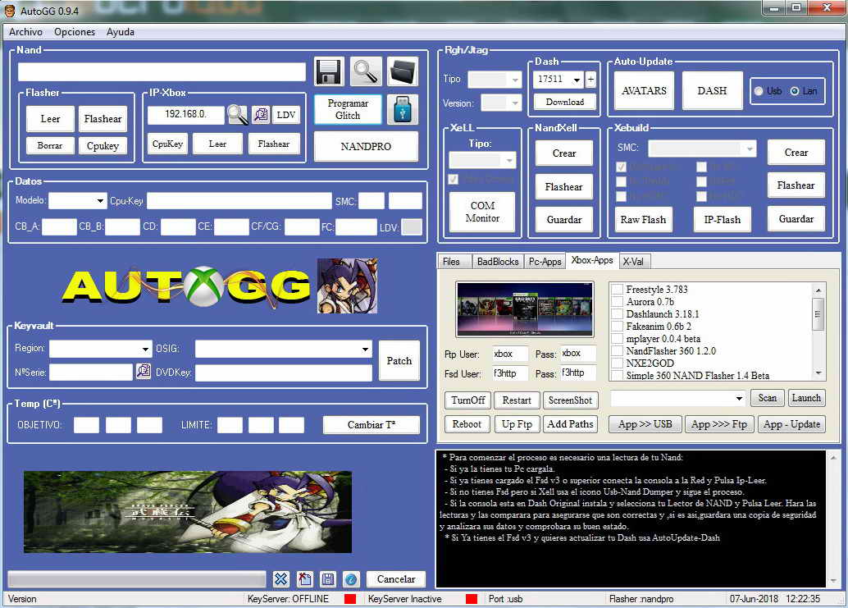Click the Programar Glitch button
This screenshot has height=608, width=848.
point(348,109)
